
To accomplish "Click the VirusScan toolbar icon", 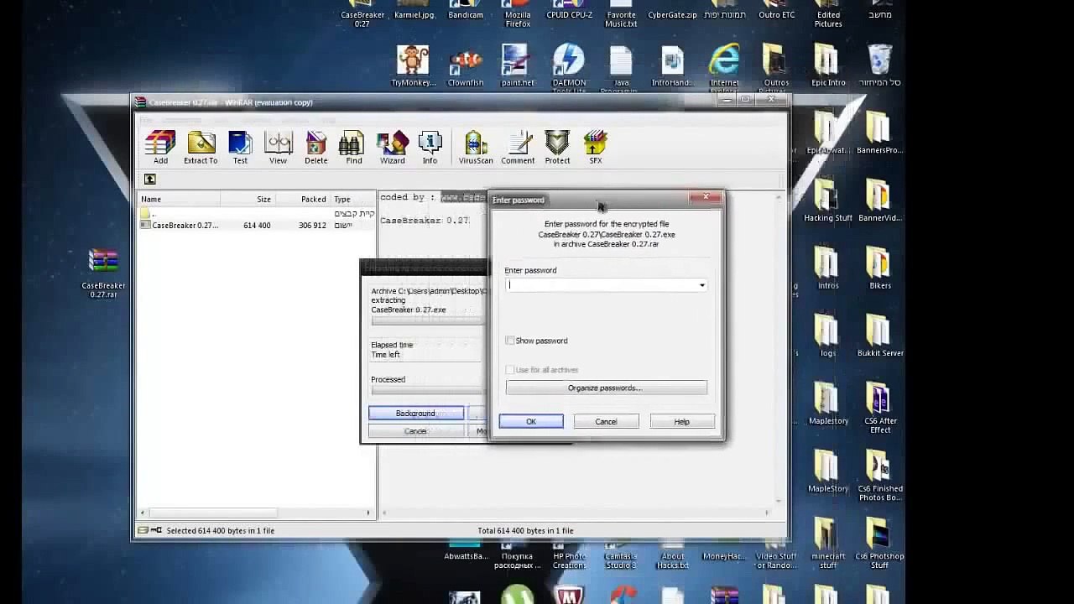I will click(476, 148).
